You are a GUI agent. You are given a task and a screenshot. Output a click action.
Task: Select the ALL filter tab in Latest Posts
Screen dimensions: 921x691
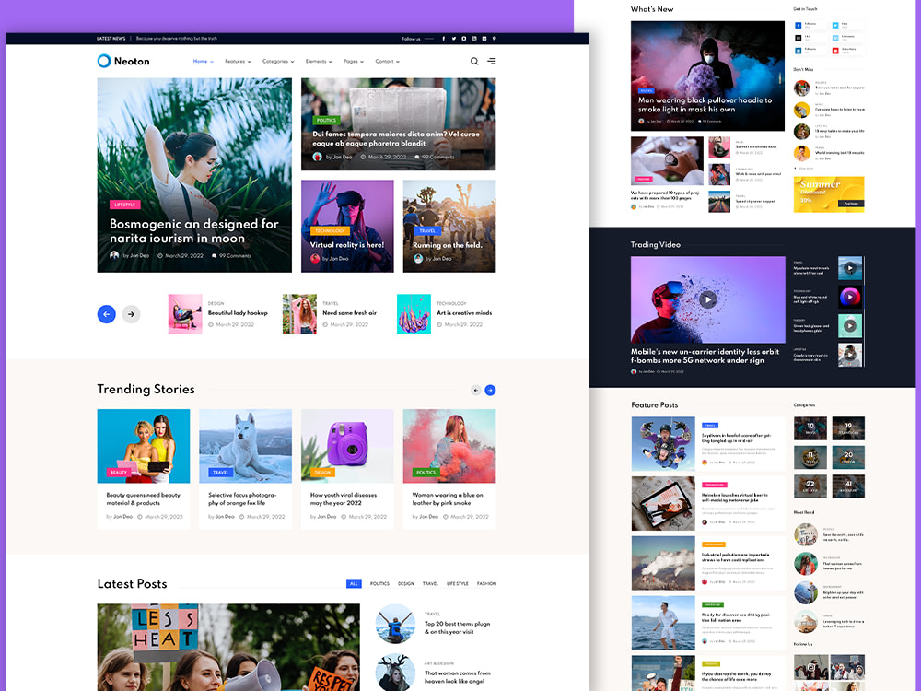[x=354, y=583]
